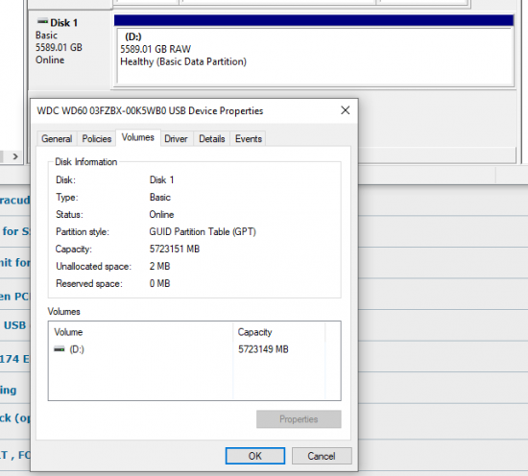This screenshot has width=528, height=476.
Task: Click the greyed-out Properties button
Action: [299, 419]
